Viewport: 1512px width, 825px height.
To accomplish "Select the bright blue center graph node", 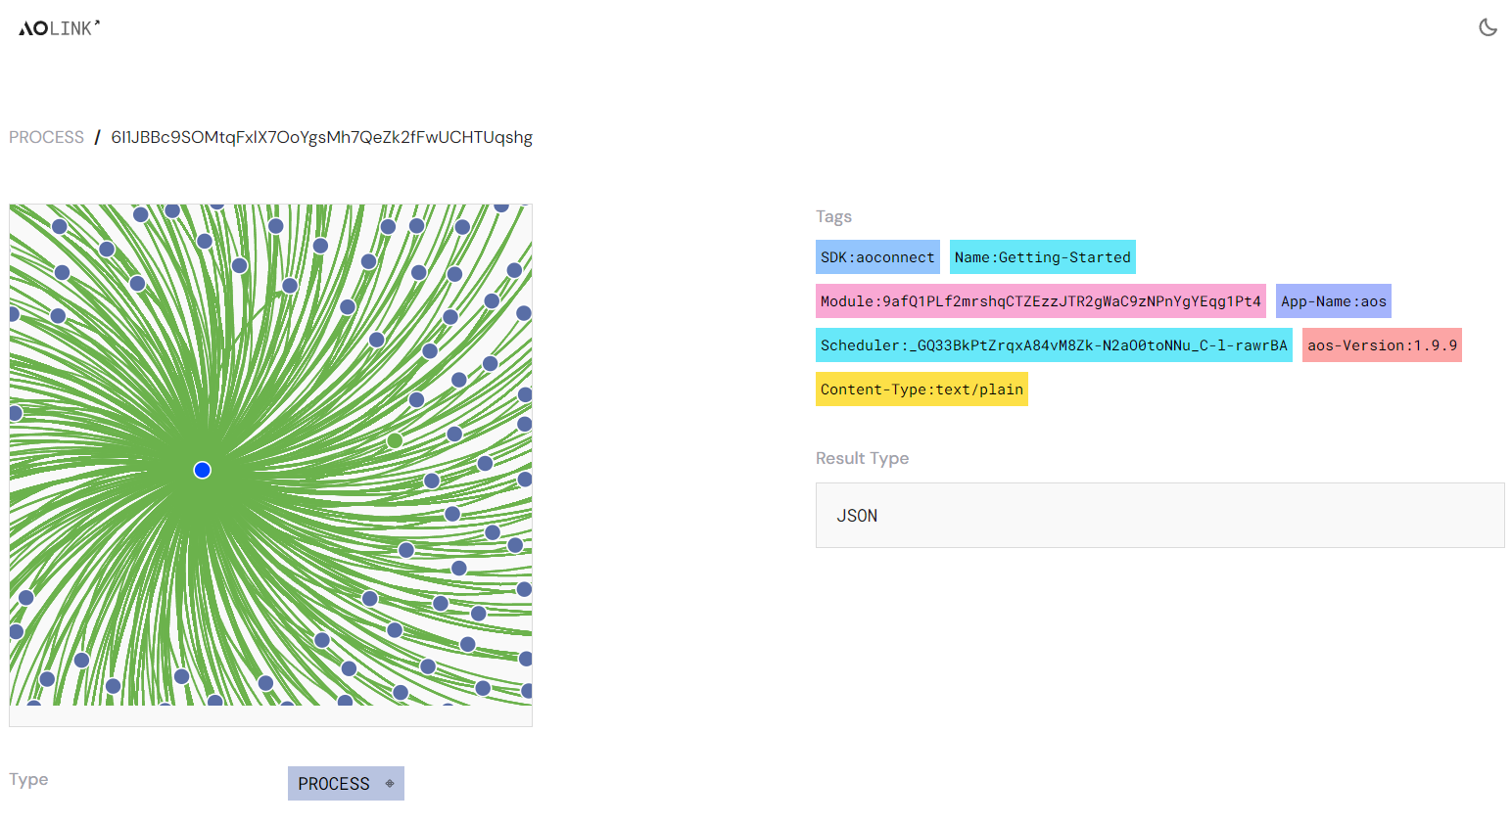I will 203,471.
